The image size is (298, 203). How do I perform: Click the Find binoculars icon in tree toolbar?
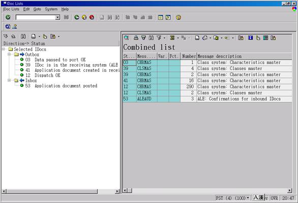pos(23,36)
